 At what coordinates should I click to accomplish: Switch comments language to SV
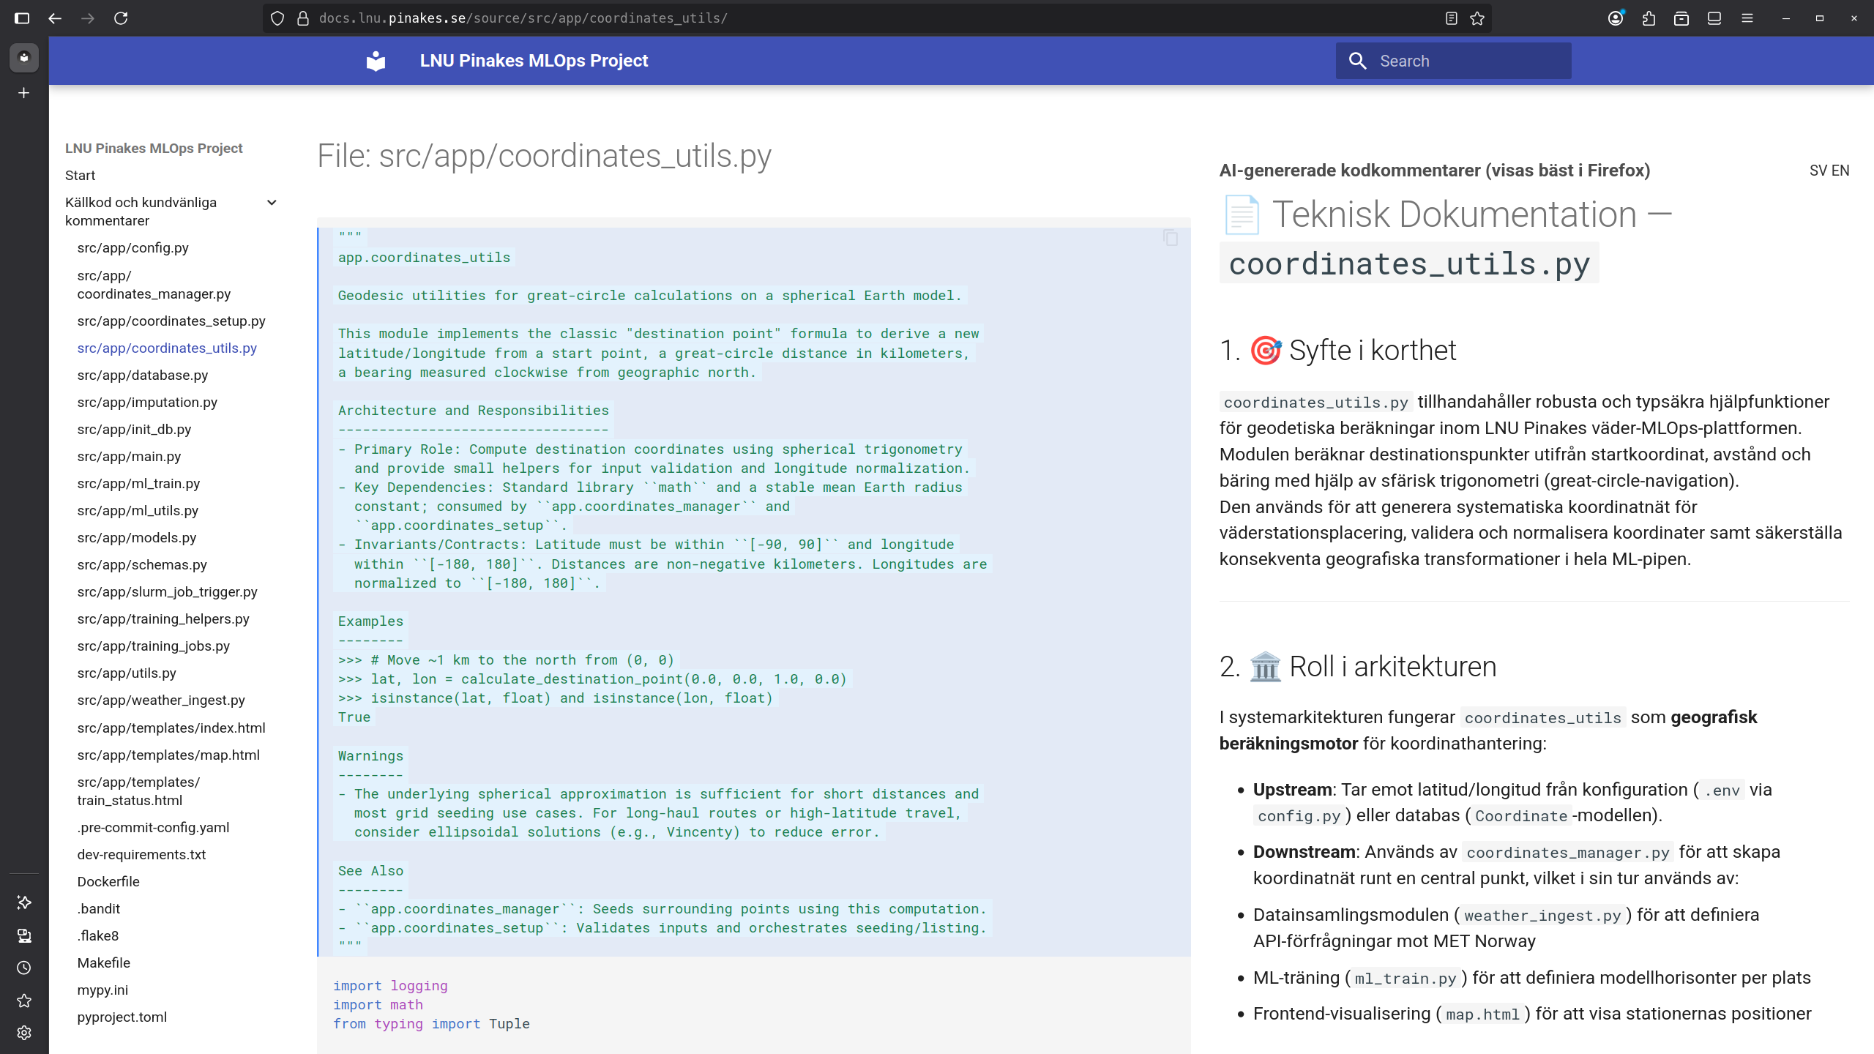point(1818,171)
